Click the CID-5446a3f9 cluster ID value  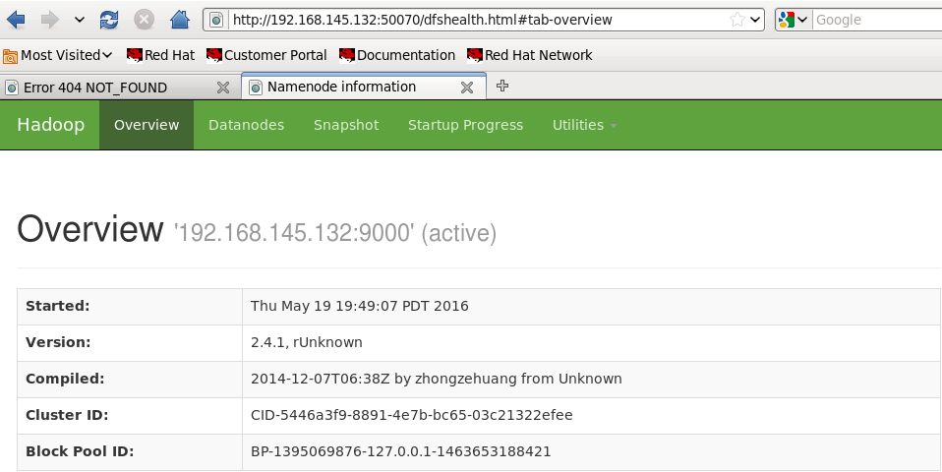coord(412,415)
